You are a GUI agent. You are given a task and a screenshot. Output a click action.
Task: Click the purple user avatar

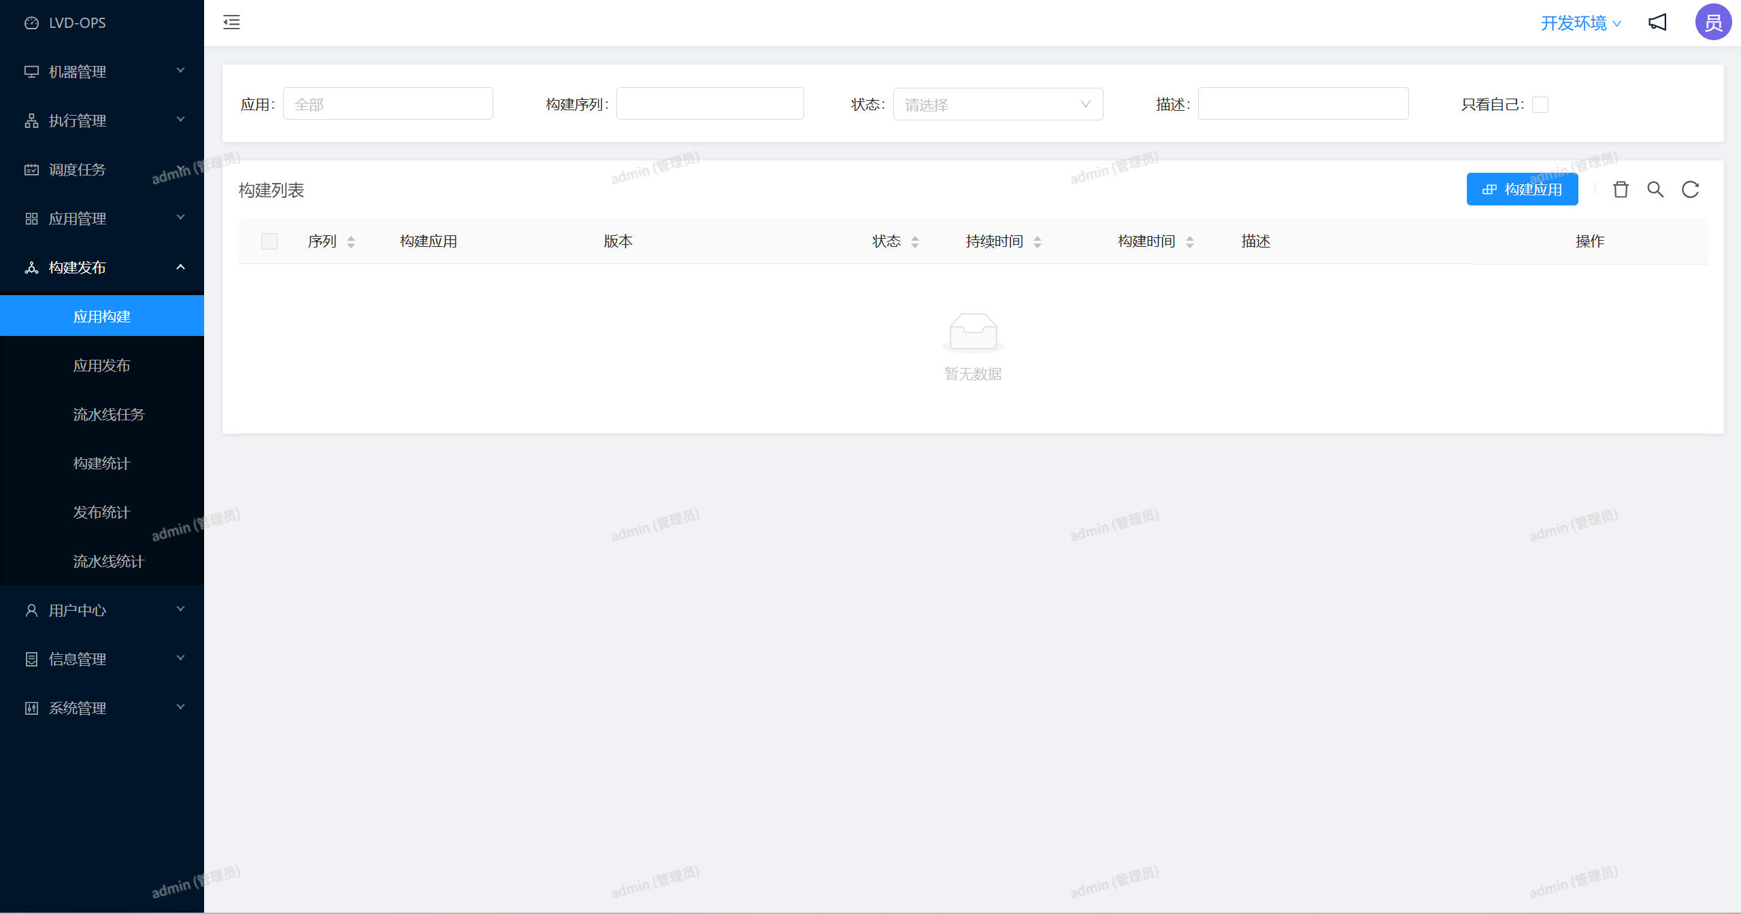pos(1712,22)
